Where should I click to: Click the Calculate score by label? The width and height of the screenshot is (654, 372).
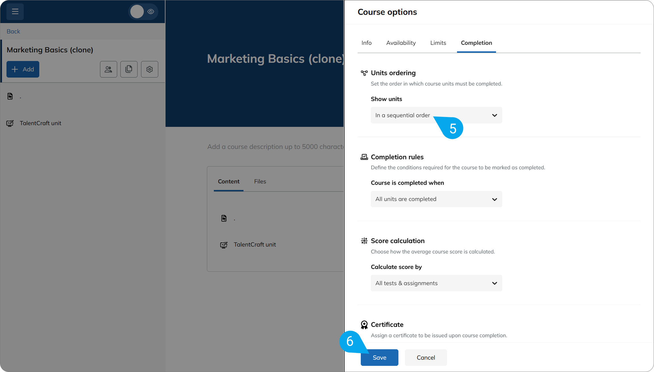pos(396,267)
